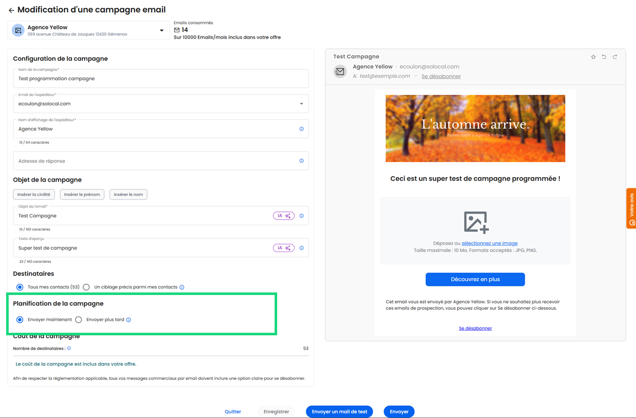Select the Envoyer plus tard radio option
This screenshot has width=636, height=418.
[x=79, y=320]
